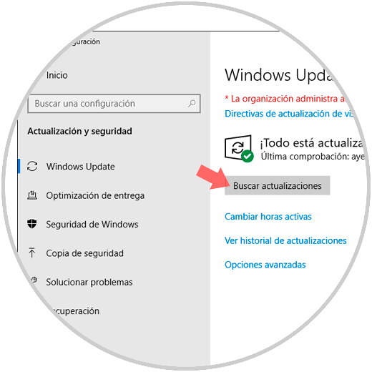The width and height of the screenshot is (372, 372).
Task: Click the Windows Update sync icon in sidebar
Action: tap(32, 166)
